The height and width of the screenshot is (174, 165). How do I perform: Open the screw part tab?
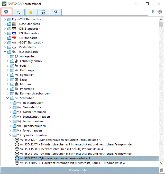pyautogui.click(x=43, y=12)
